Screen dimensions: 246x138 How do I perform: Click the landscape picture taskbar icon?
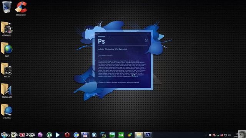pos(112,135)
